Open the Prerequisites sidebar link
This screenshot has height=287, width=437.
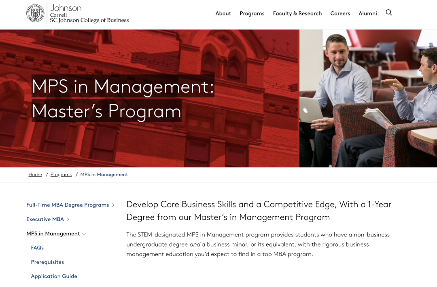(47, 262)
